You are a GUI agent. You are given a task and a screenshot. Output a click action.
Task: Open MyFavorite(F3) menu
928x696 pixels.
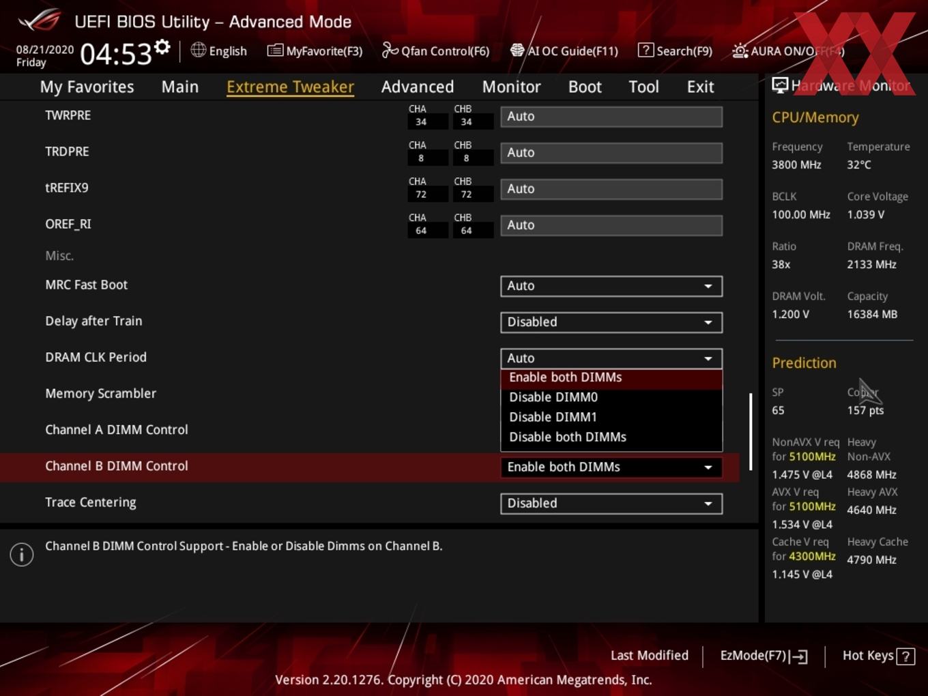pyautogui.click(x=324, y=51)
